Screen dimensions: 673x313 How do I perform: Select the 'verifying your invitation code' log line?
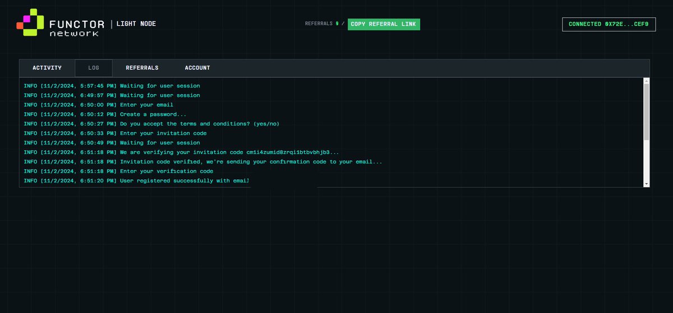182,152
